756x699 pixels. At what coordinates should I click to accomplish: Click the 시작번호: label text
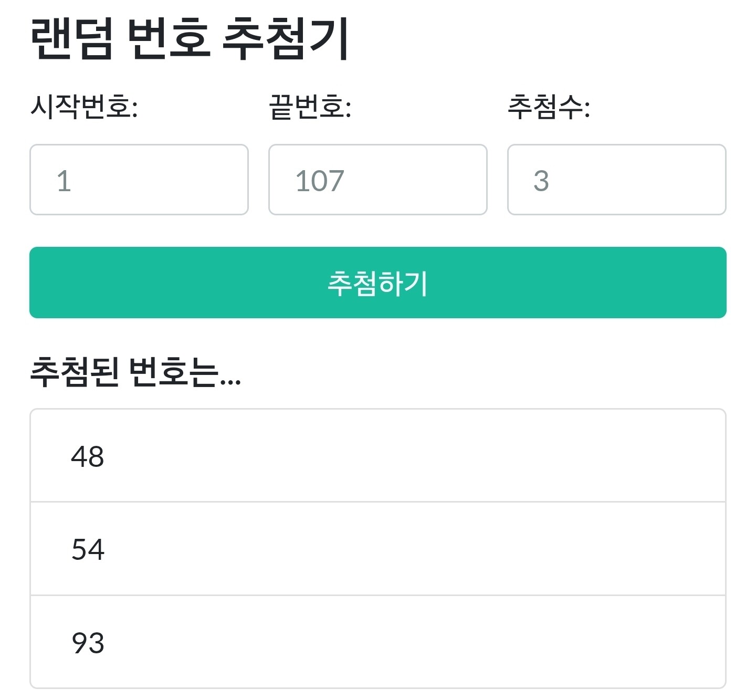(x=84, y=107)
